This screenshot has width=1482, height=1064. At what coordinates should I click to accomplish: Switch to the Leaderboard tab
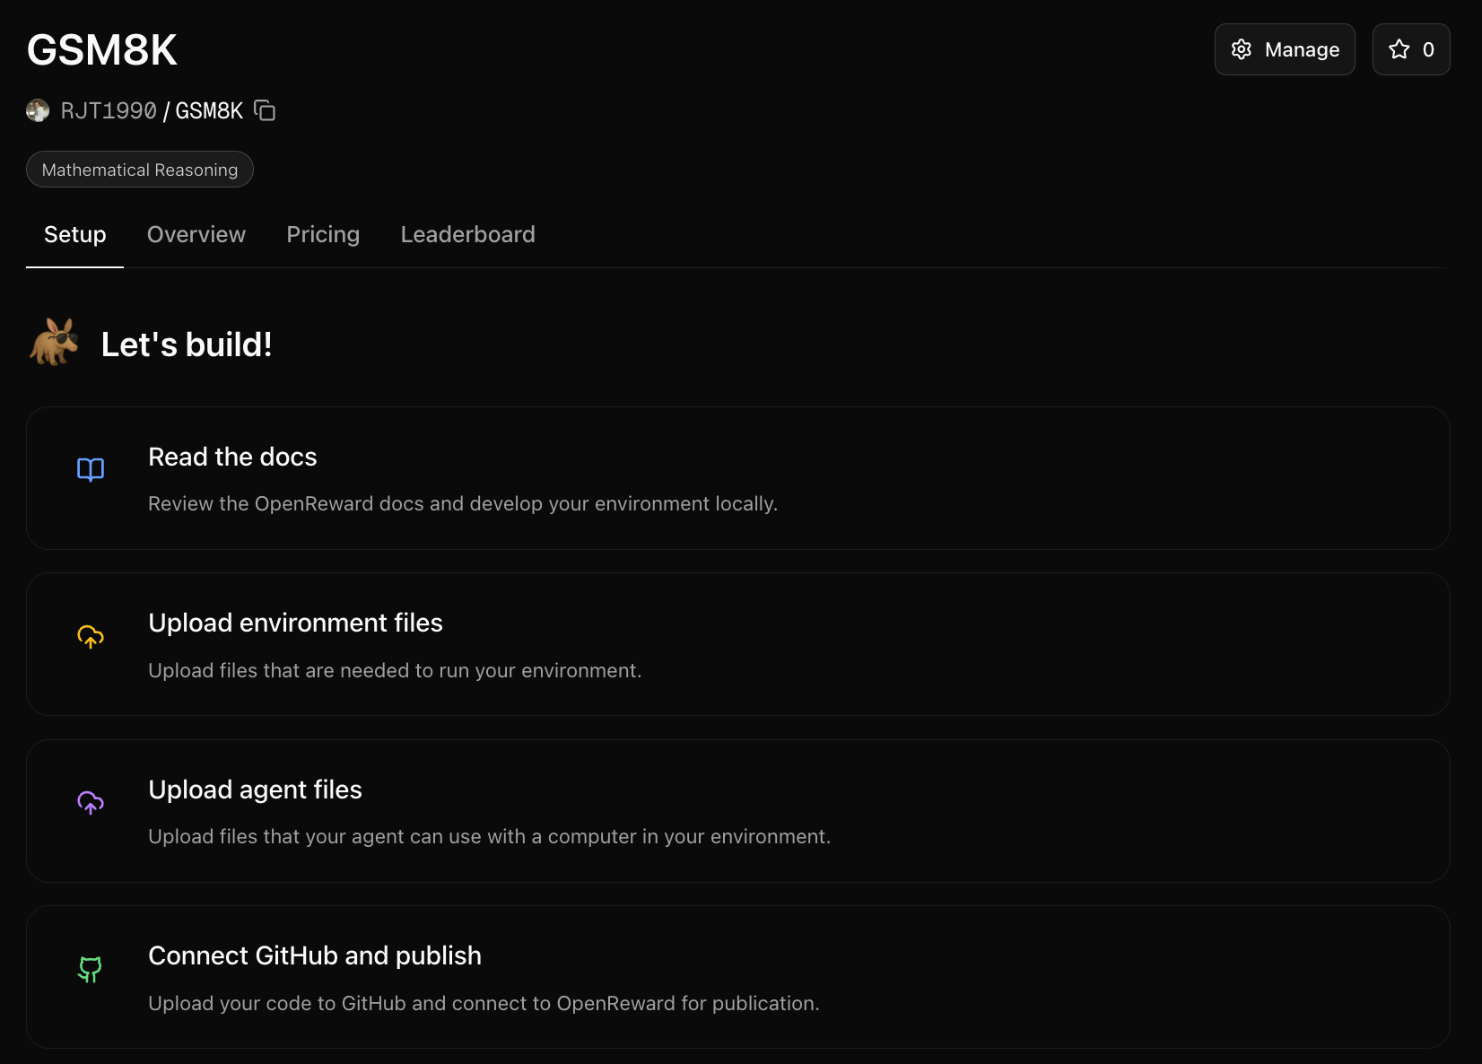tap(467, 234)
